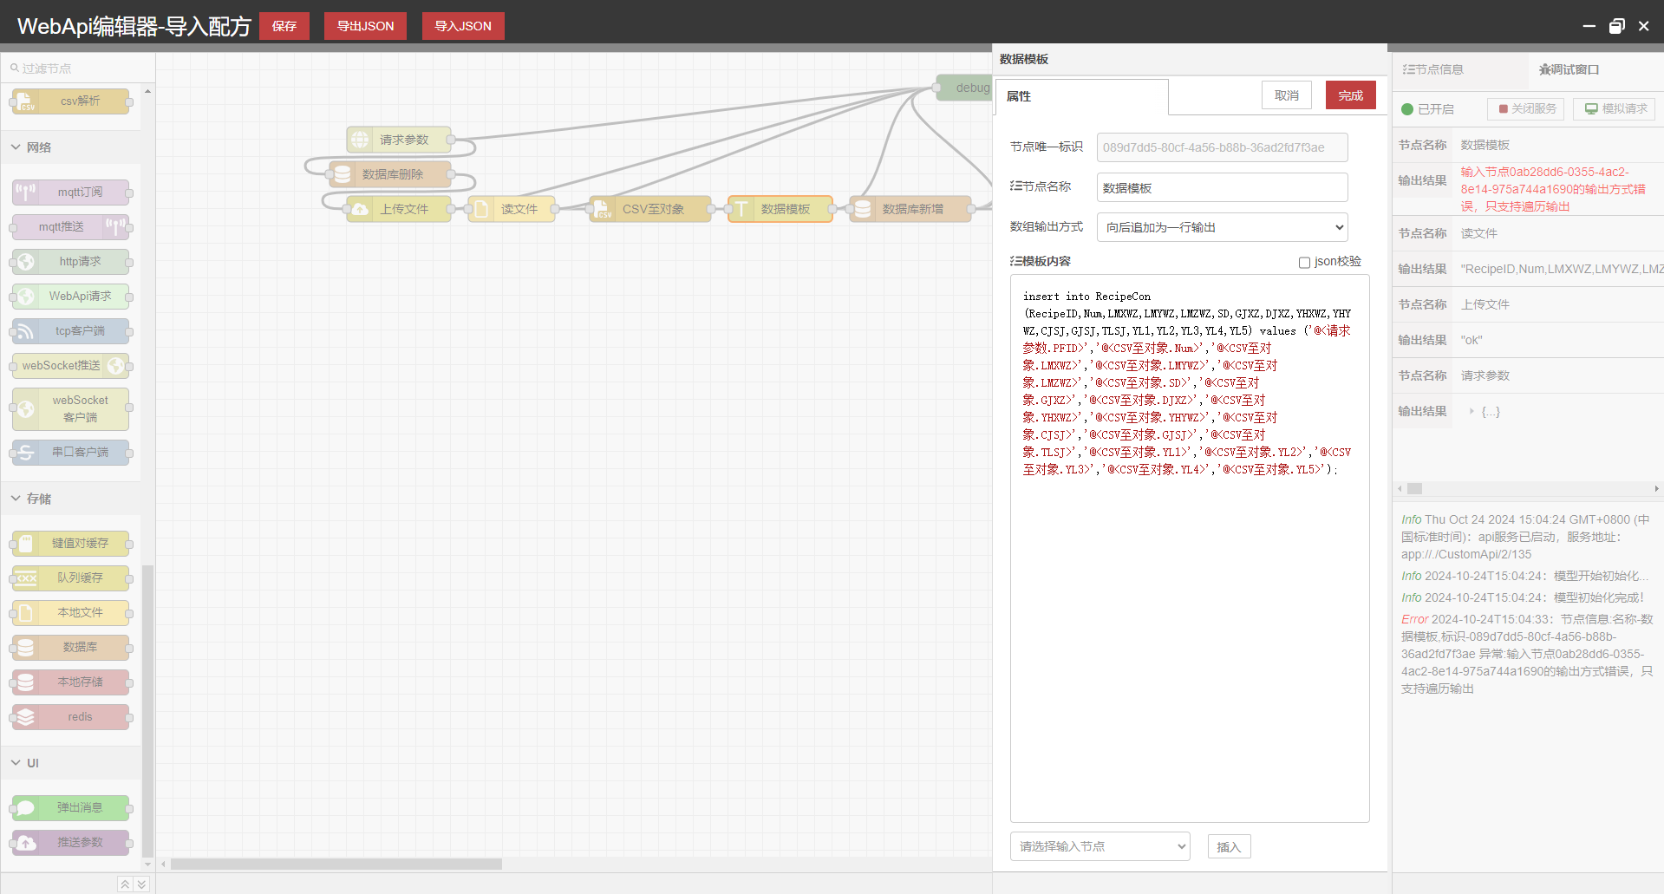The width and height of the screenshot is (1664, 894).
Task: Select the 本地存储 palette node
Action: [71, 682]
